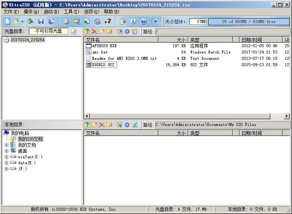The height and width of the screenshot is (214, 292).
Task: Save the image with the floppy disk icon
Action: pyautogui.click(x=41, y=22)
